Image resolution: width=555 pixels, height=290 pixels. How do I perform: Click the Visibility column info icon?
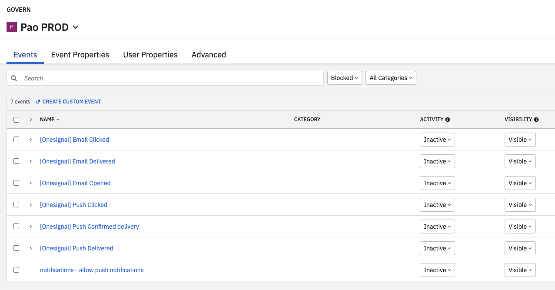pos(536,120)
